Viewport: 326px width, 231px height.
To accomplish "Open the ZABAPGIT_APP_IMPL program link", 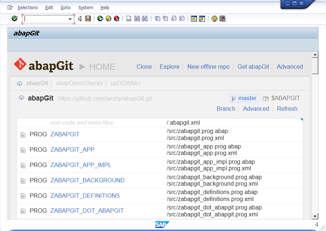I will (81, 165).
